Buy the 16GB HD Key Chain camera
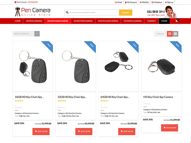The height and width of the screenshot is (143, 191). (x=41, y=131)
